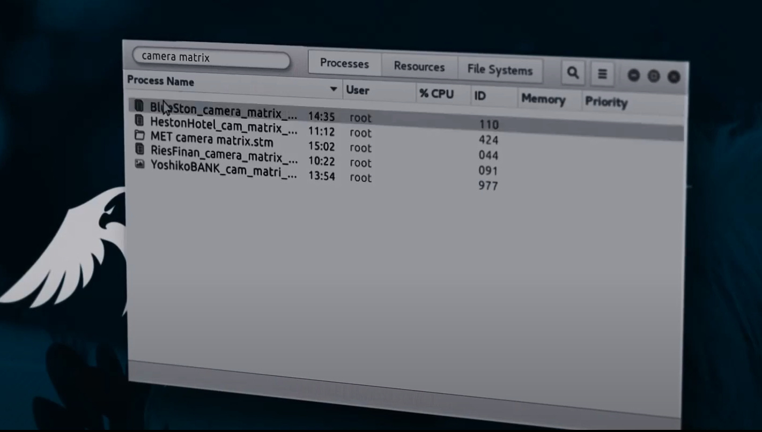Click the search magnifier icon
762x432 pixels.
pyautogui.click(x=573, y=72)
